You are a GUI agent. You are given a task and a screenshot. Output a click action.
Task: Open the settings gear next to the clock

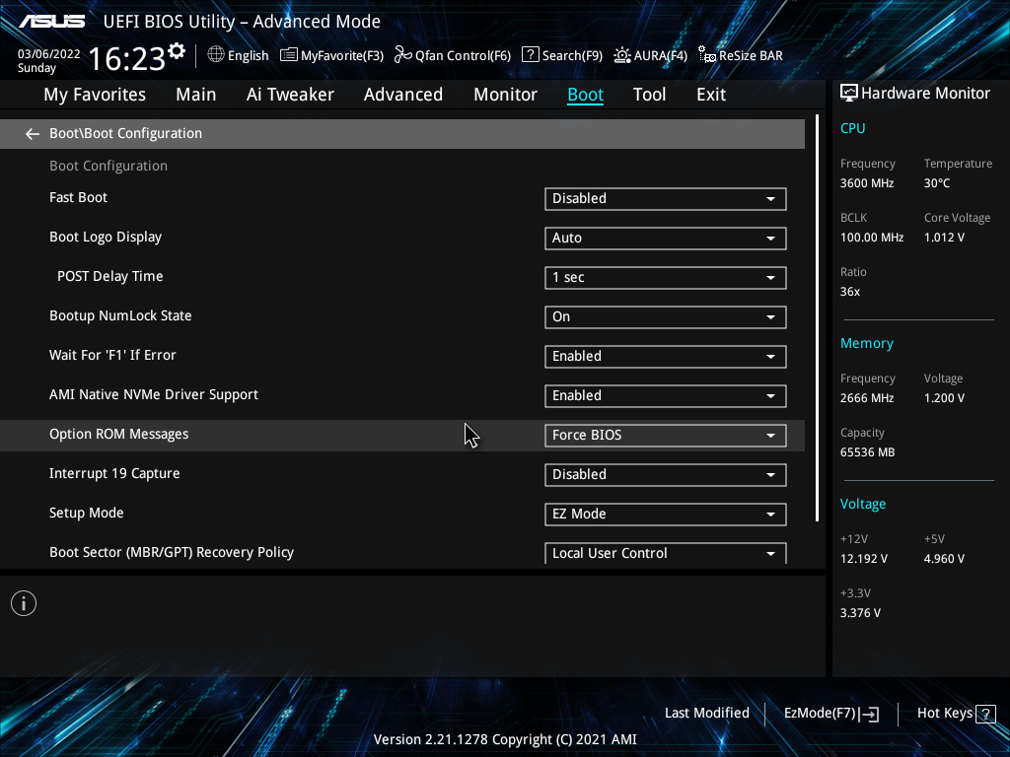[177, 51]
